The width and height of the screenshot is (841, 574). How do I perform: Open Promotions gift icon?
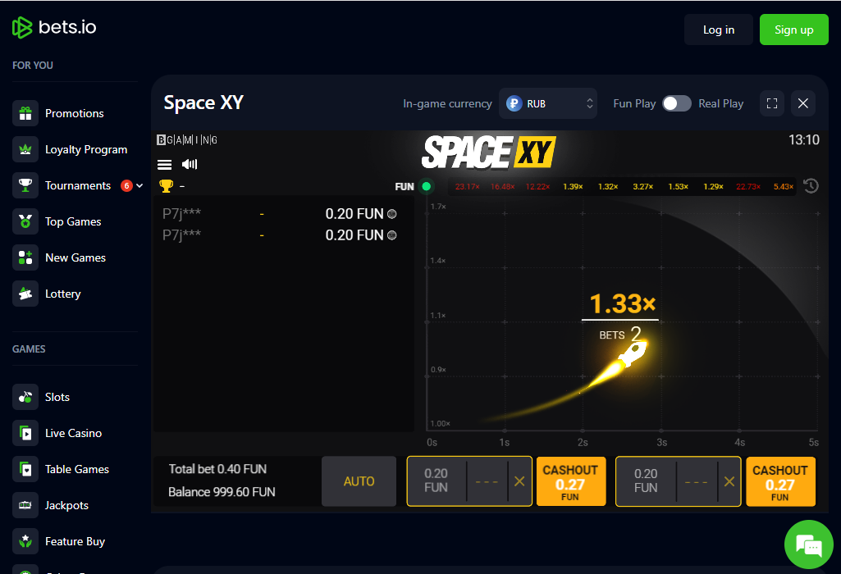[x=25, y=113]
